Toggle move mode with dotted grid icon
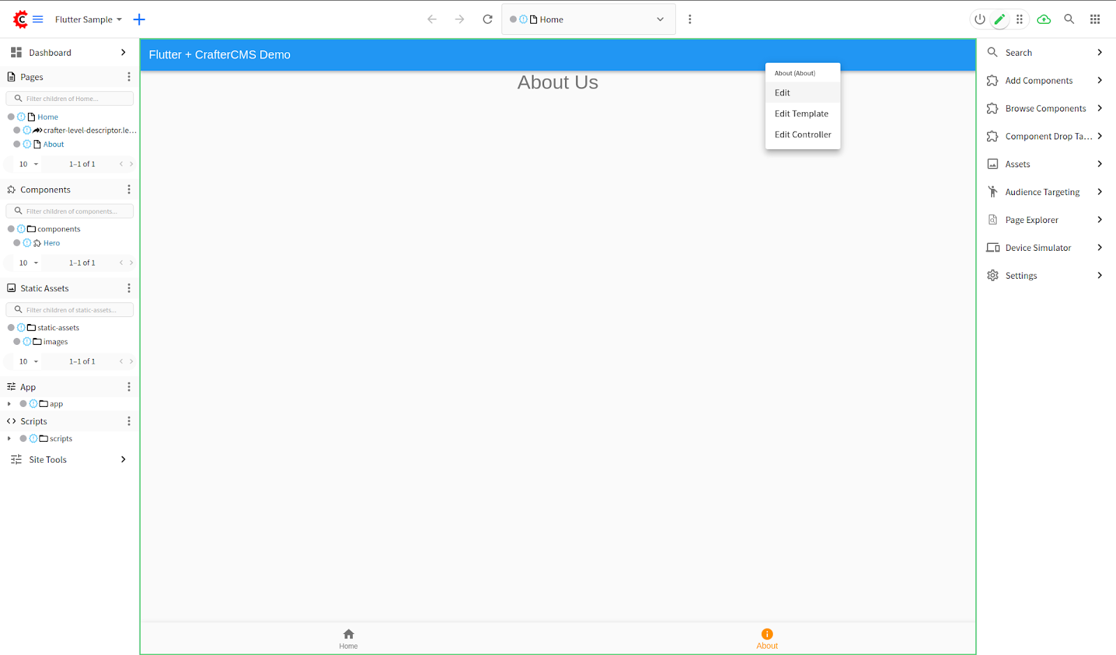This screenshot has width=1116, height=655. (1020, 20)
